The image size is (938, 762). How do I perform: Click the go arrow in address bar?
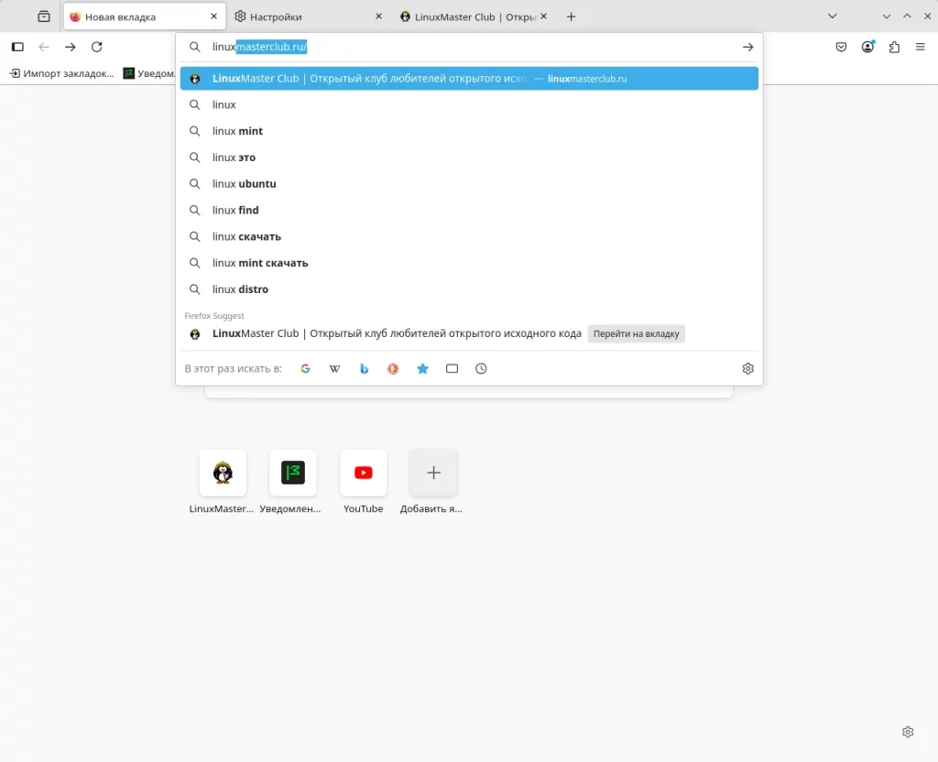point(747,47)
